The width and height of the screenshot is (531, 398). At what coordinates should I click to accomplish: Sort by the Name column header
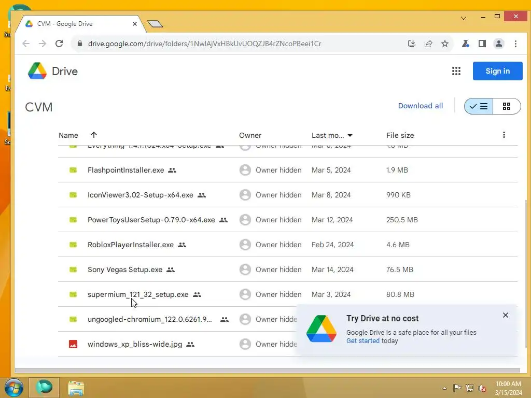click(x=68, y=135)
